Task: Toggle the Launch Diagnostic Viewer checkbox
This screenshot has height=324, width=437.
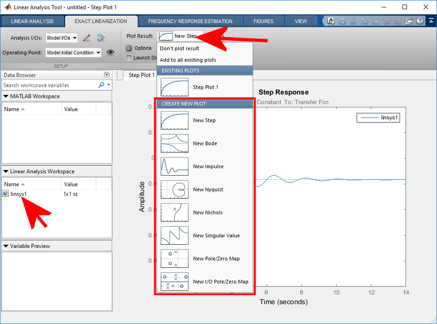Action: pyautogui.click(x=129, y=58)
